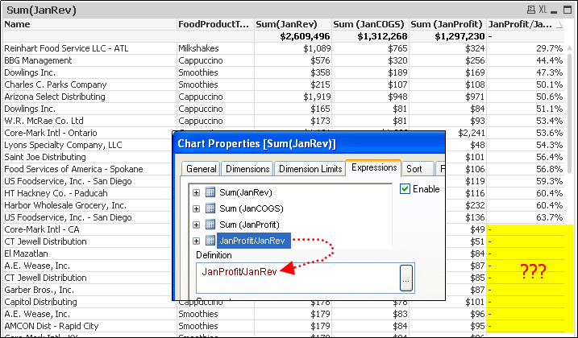Open the Sort tab

[x=414, y=169]
